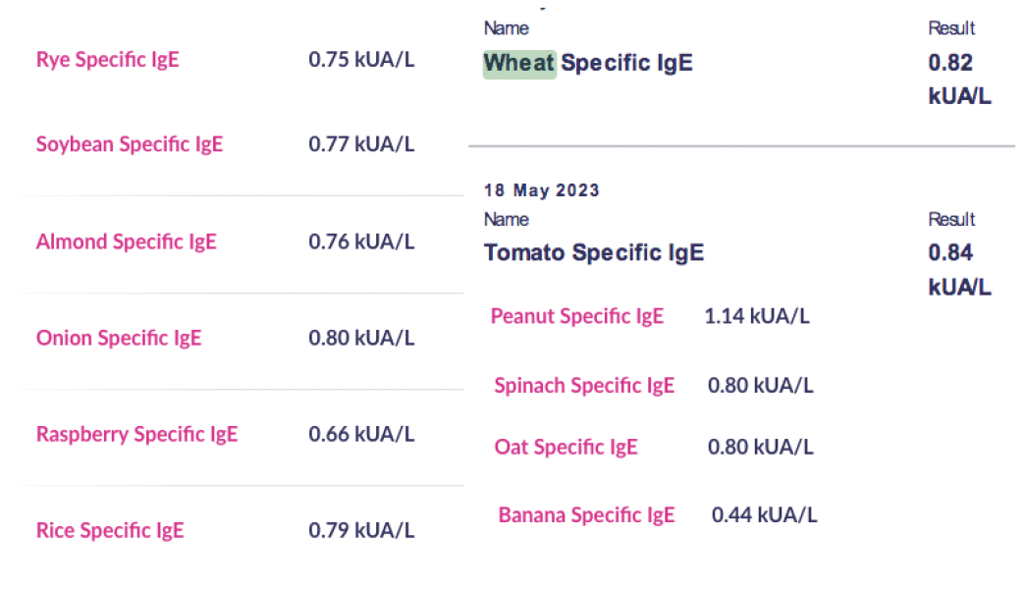Click Raspberry Specific IgE test name
Screen dimensions: 1027x589
pos(136,434)
